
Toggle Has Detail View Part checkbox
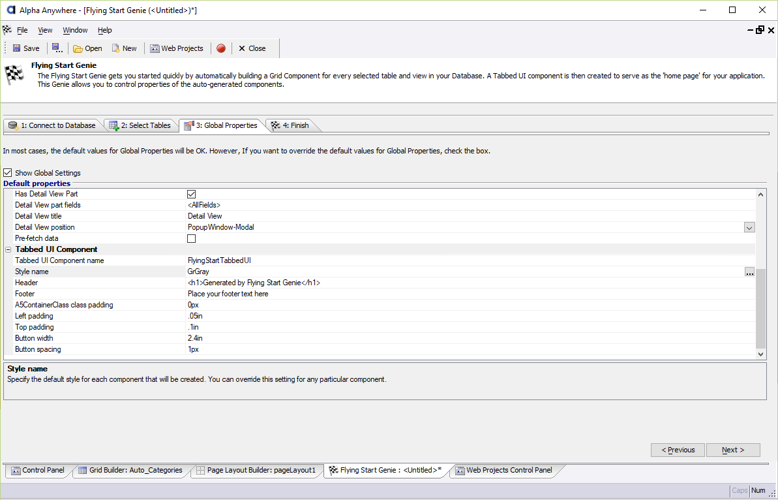coord(192,194)
